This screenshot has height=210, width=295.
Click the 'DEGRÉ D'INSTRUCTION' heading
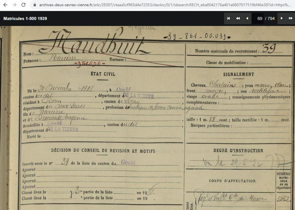(238, 151)
